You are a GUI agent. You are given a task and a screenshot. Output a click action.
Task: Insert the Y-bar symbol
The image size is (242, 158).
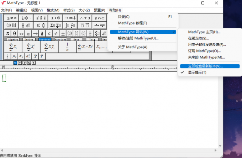[42, 56]
